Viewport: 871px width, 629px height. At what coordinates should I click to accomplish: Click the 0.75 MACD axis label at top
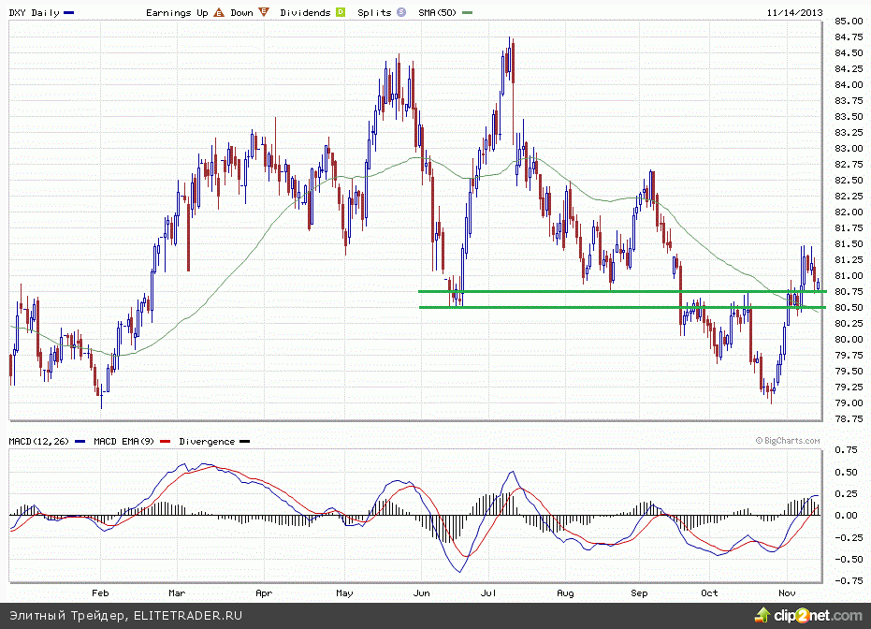pyautogui.click(x=848, y=449)
